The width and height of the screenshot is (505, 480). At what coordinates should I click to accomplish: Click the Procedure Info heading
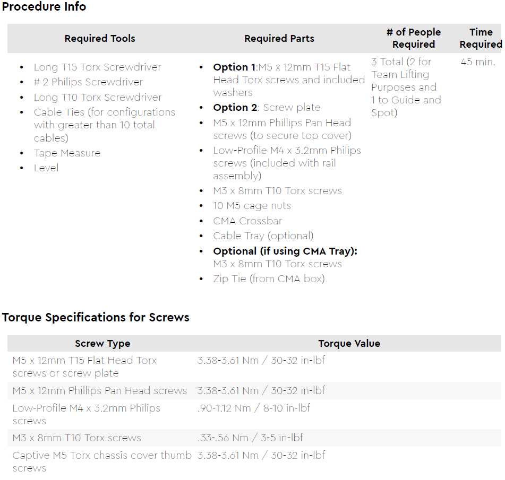coord(44,6)
